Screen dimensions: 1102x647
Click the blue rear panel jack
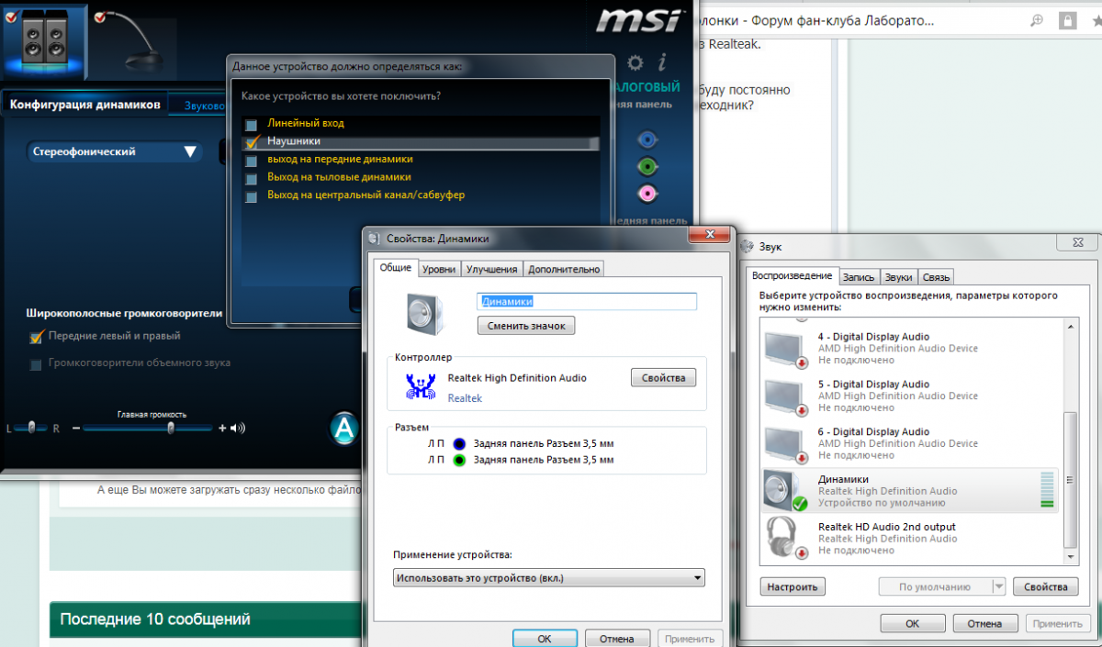click(x=647, y=139)
